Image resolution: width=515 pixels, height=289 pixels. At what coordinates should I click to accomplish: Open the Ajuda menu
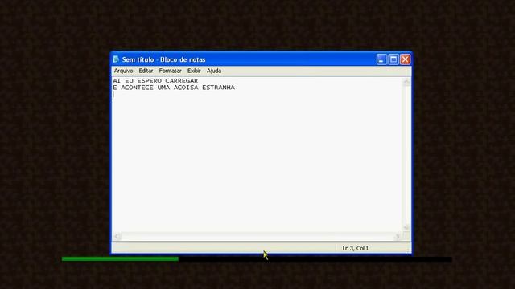click(214, 71)
